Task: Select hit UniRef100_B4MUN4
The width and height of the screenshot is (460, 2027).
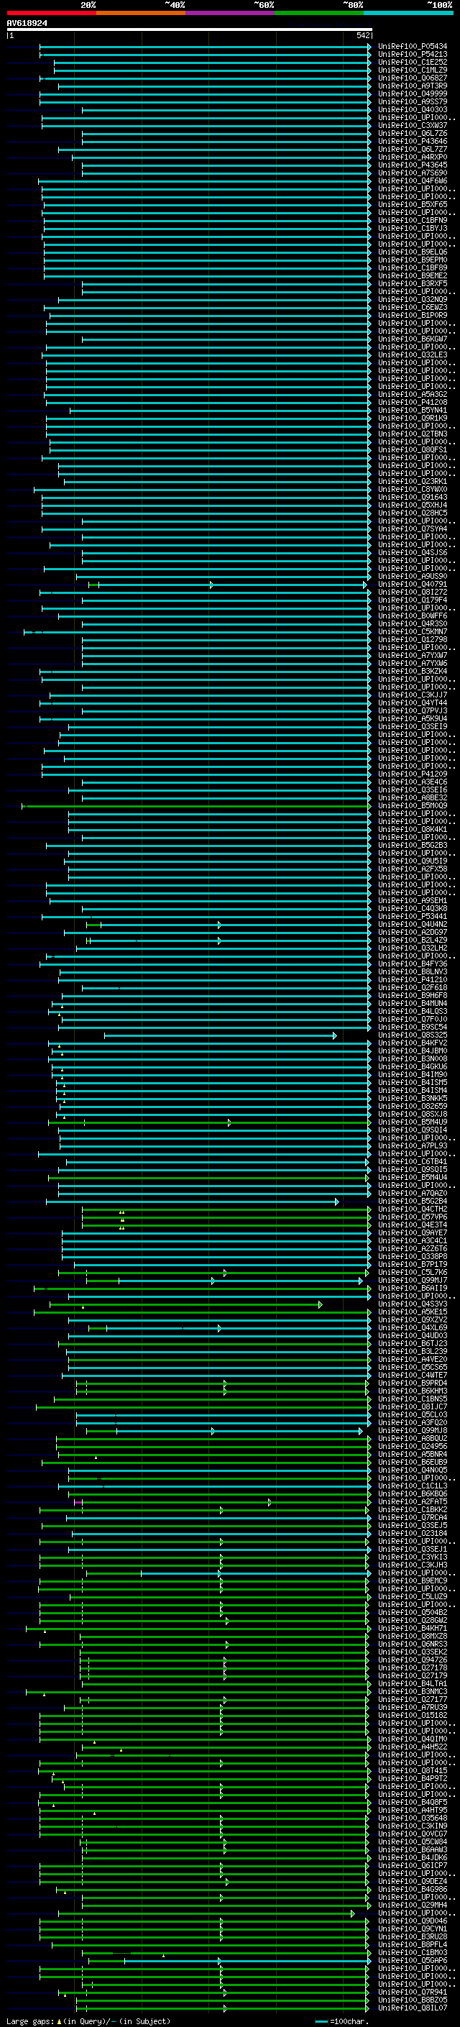Action: [x=413, y=1003]
